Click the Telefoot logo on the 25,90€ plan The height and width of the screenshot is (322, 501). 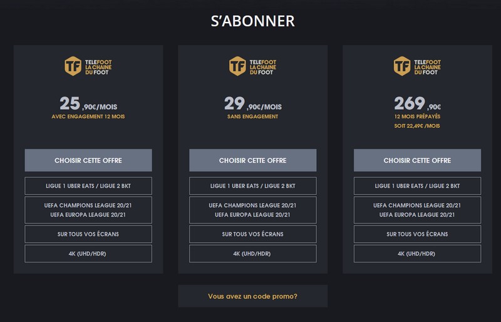pyautogui.click(x=88, y=66)
